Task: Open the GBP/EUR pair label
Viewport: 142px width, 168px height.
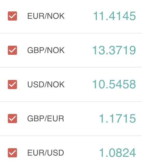Action: pyautogui.click(x=46, y=118)
